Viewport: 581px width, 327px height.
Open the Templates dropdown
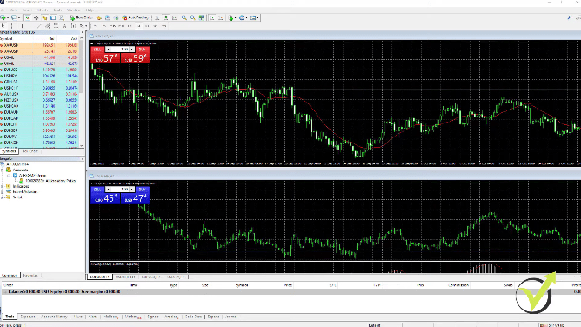[254, 17]
